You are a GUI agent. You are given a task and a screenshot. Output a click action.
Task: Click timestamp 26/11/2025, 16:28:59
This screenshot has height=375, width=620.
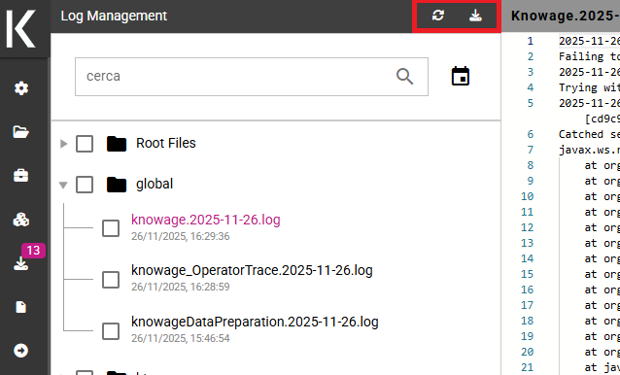(181, 287)
